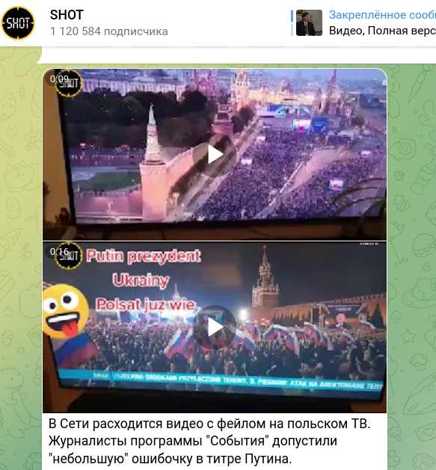The width and height of the screenshot is (436, 470).
Task: Click the crazy face emoji sticker in video
Action: click(65, 311)
